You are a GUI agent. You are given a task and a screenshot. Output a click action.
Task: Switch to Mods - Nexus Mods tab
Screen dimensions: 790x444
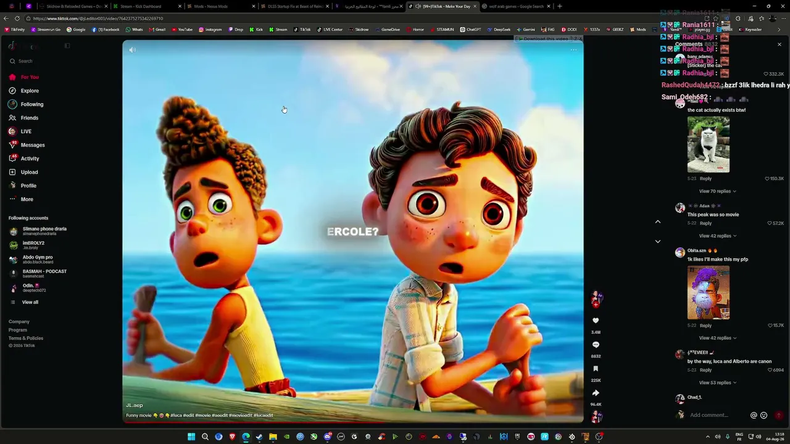tap(220, 6)
